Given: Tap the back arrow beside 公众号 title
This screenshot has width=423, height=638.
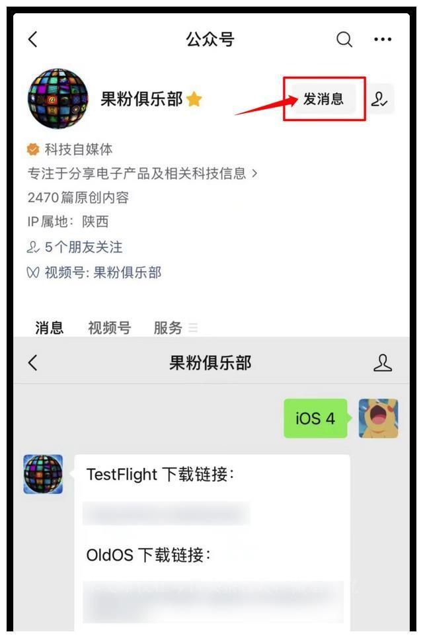Looking at the screenshot, I should coord(33,40).
